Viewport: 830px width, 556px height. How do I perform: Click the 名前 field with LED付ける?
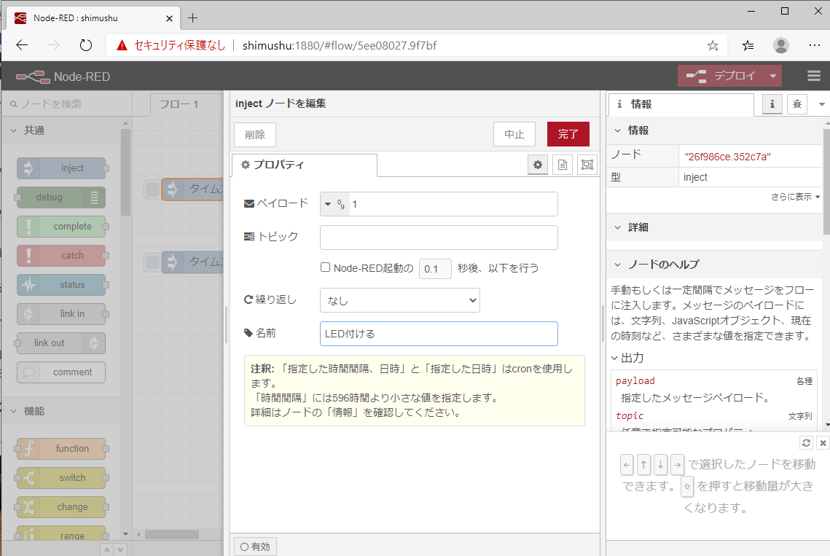tap(439, 334)
